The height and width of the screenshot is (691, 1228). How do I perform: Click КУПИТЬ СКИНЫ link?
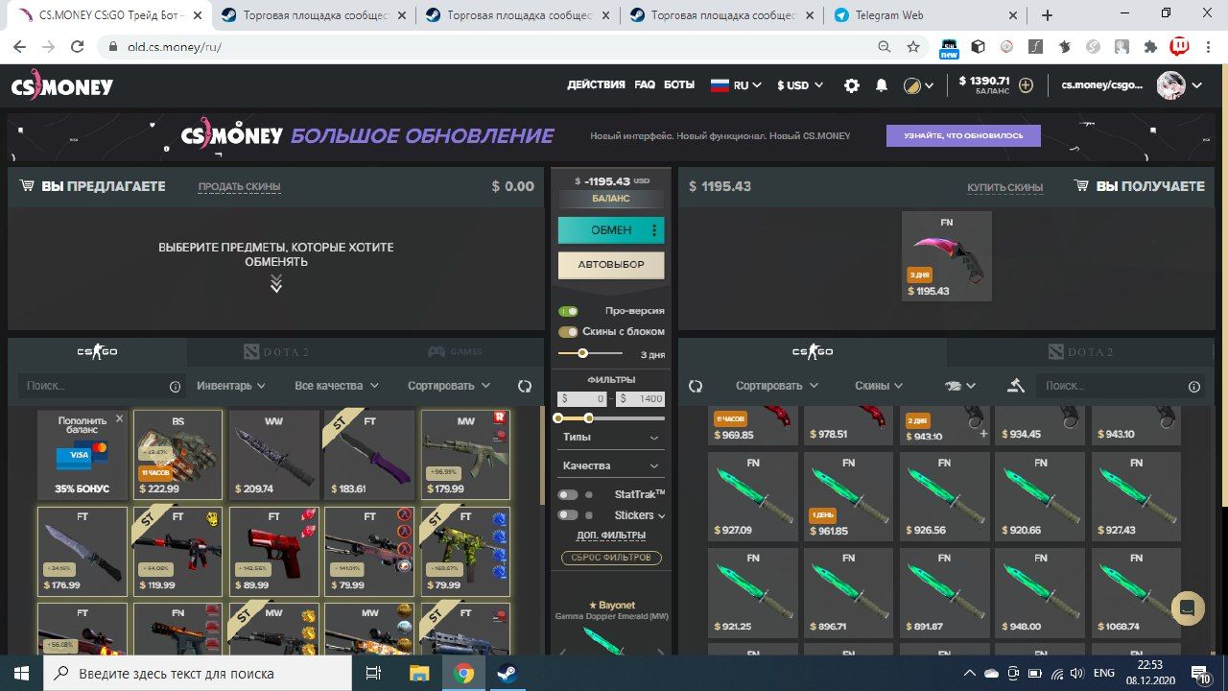[1005, 187]
